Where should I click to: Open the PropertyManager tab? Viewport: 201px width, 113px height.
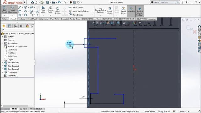(10, 26)
